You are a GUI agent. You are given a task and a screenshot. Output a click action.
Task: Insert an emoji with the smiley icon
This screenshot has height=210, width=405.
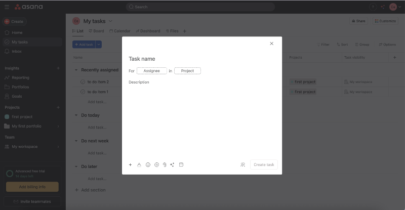pos(148,164)
